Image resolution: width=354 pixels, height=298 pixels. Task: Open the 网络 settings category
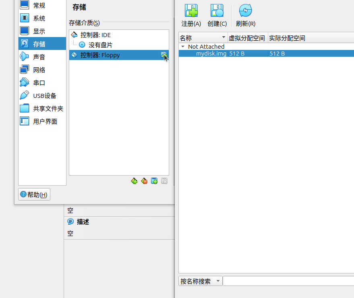pos(39,70)
